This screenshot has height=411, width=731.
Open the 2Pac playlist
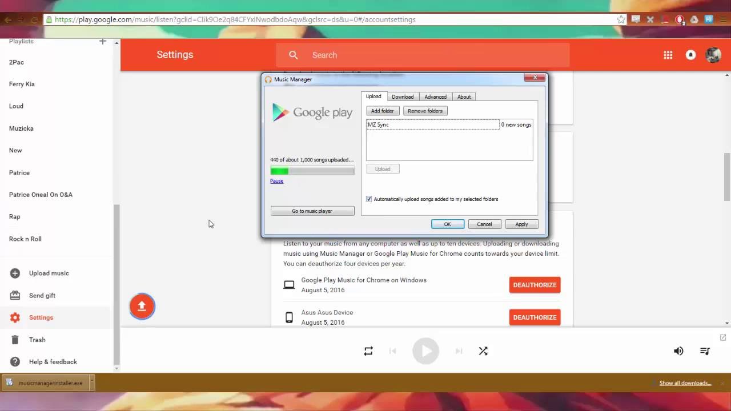coord(17,62)
